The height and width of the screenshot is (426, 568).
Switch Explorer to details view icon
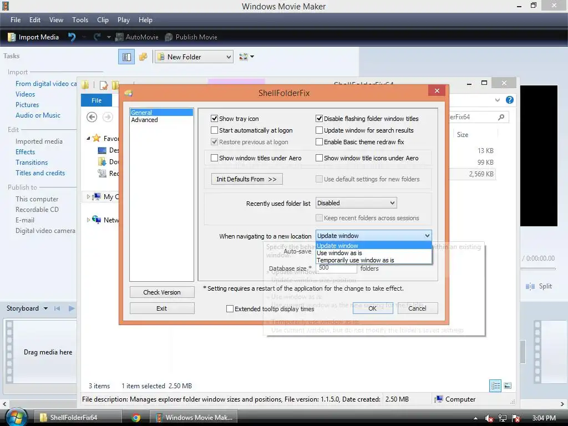(x=495, y=386)
